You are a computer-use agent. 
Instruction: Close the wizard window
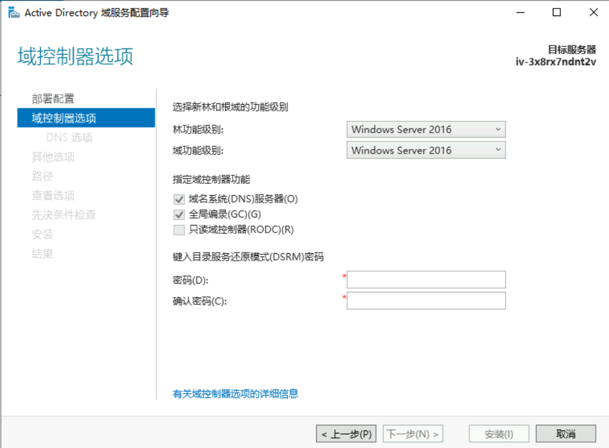pyautogui.click(x=593, y=13)
